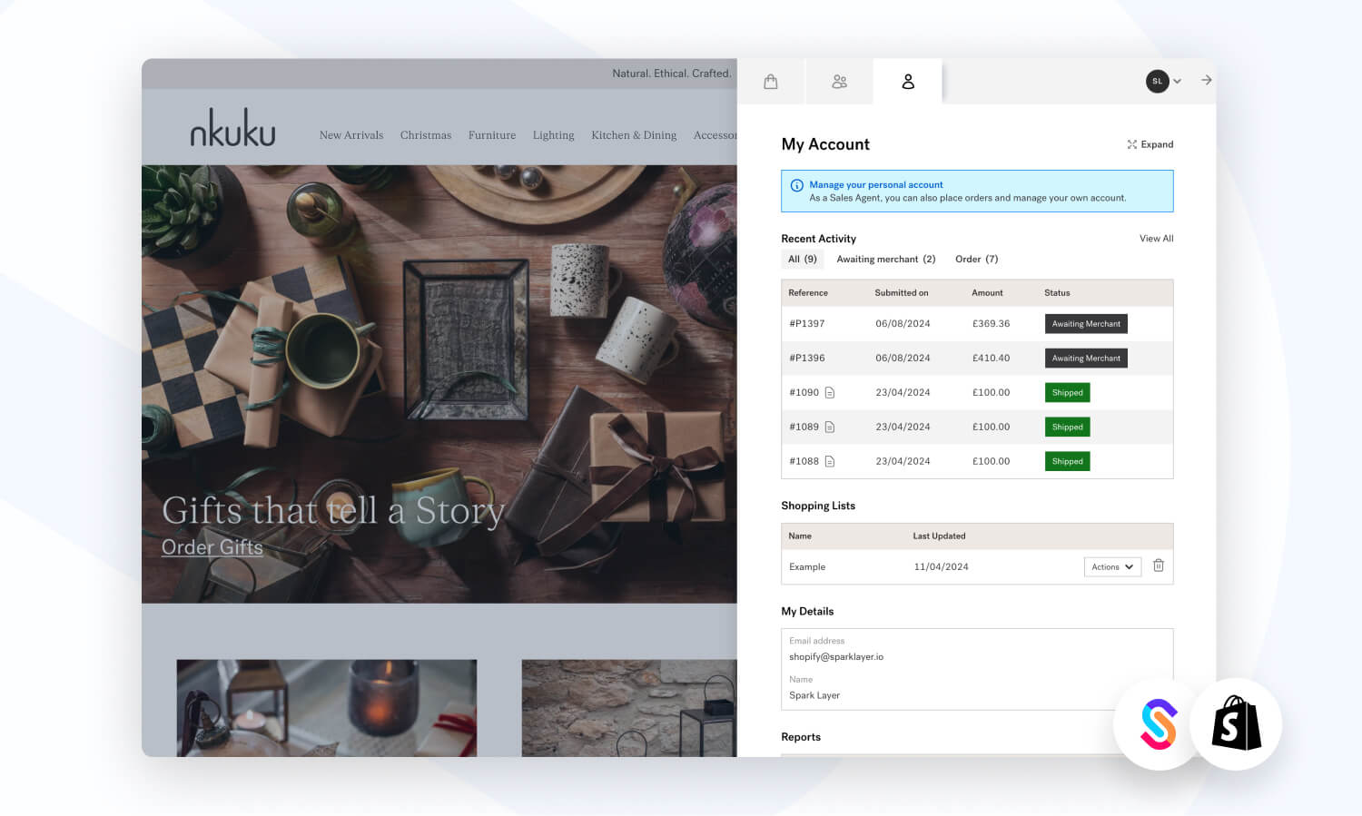Show All (9) recent activity
The image size is (1362, 816).
tap(802, 260)
